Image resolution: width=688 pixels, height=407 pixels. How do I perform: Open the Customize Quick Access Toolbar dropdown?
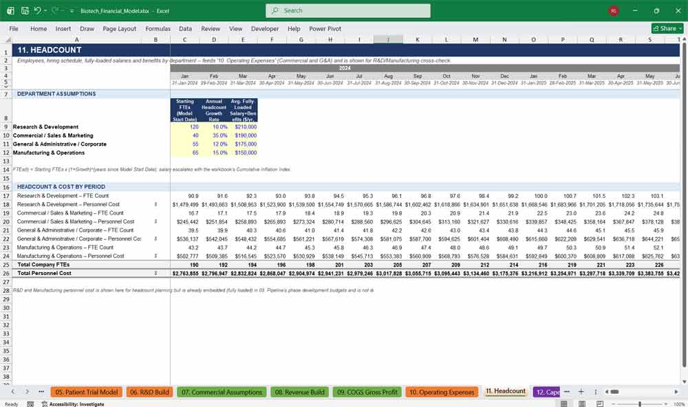(72, 11)
